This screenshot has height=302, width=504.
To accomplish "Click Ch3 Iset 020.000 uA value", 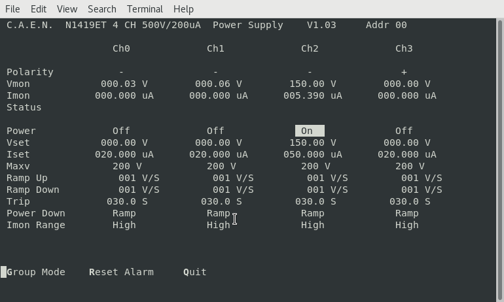I will click(x=407, y=155).
